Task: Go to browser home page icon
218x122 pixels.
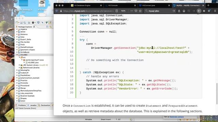Action: coord(184,11)
